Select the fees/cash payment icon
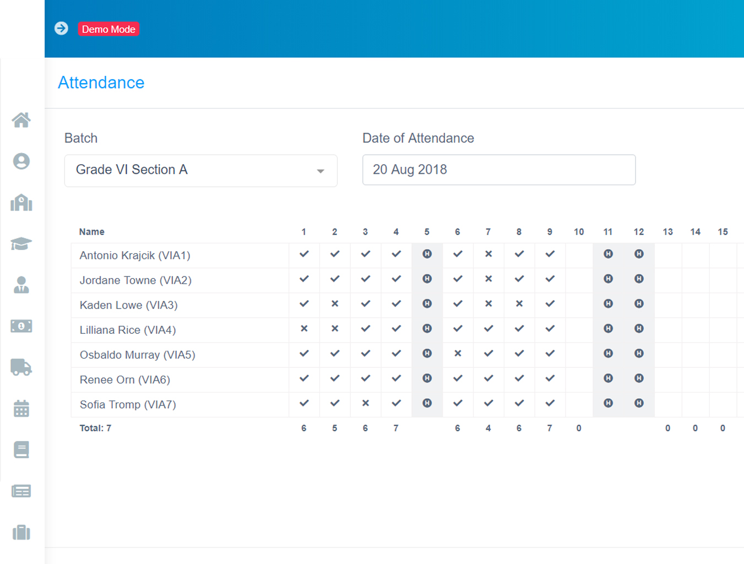Screen dimensions: 744x564 [x=21, y=326]
